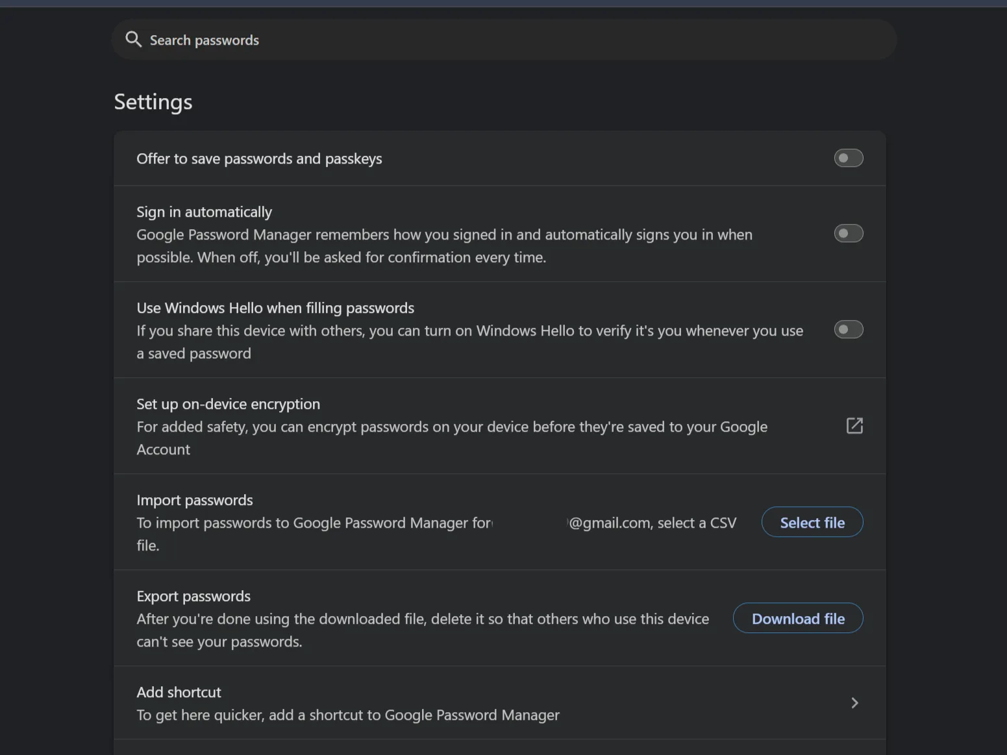Click the Export passwords heading

tap(193, 597)
